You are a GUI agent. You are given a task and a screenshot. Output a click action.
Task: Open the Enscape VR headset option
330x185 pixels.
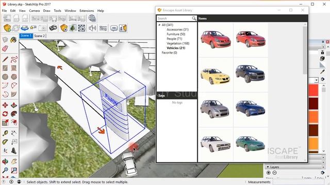pos(53,28)
